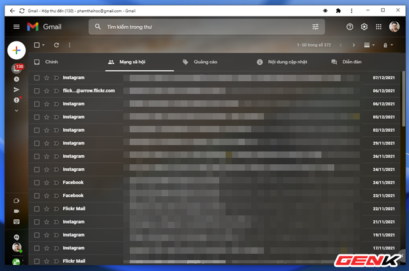Click the eye icon in the title bar
This screenshot has width=409, height=271.
click(x=325, y=11)
